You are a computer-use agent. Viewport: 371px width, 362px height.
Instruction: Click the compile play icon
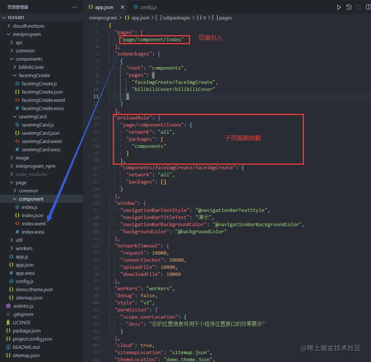pos(339,7)
